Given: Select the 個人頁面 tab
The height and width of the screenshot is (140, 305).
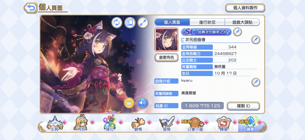Looking at the screenshot, I should pyautogui.click(x=172, y=22).
